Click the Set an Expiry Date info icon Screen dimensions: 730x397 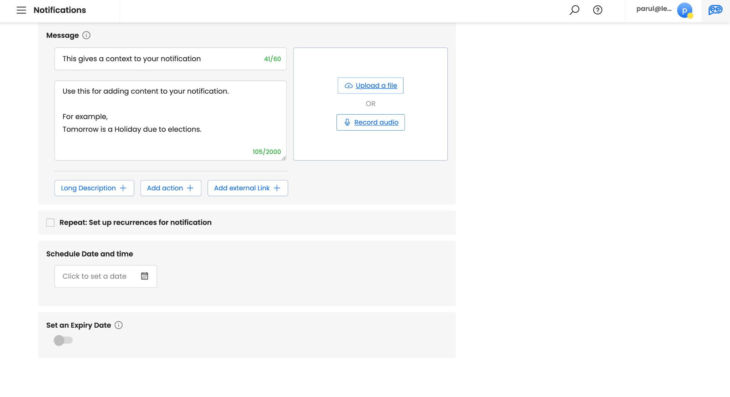click(x=119, y=325)
